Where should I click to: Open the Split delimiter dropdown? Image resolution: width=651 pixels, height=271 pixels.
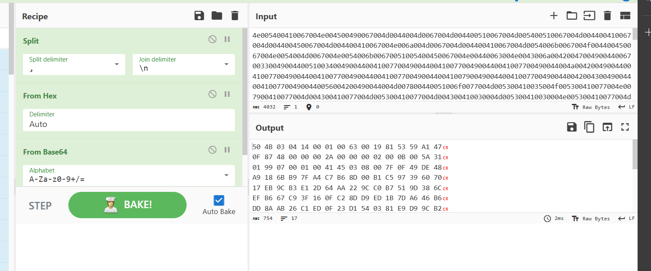[116, 65]
